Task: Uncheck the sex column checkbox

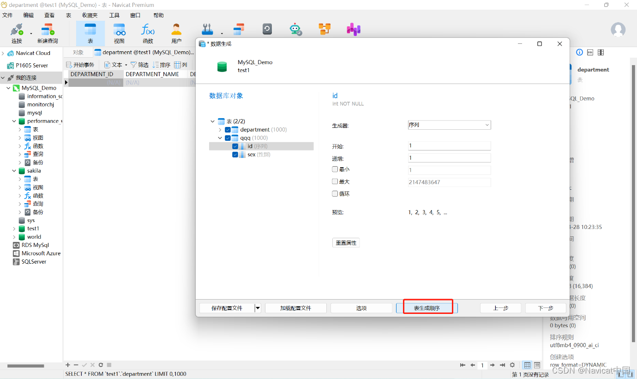Action: coord(235,155)
